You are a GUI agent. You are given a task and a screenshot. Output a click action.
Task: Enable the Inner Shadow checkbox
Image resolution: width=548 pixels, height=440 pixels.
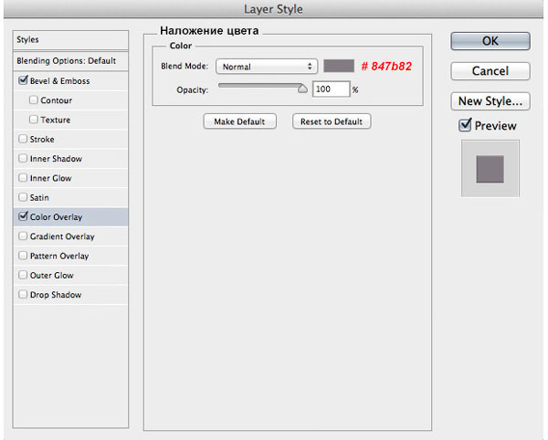point(23,159)
